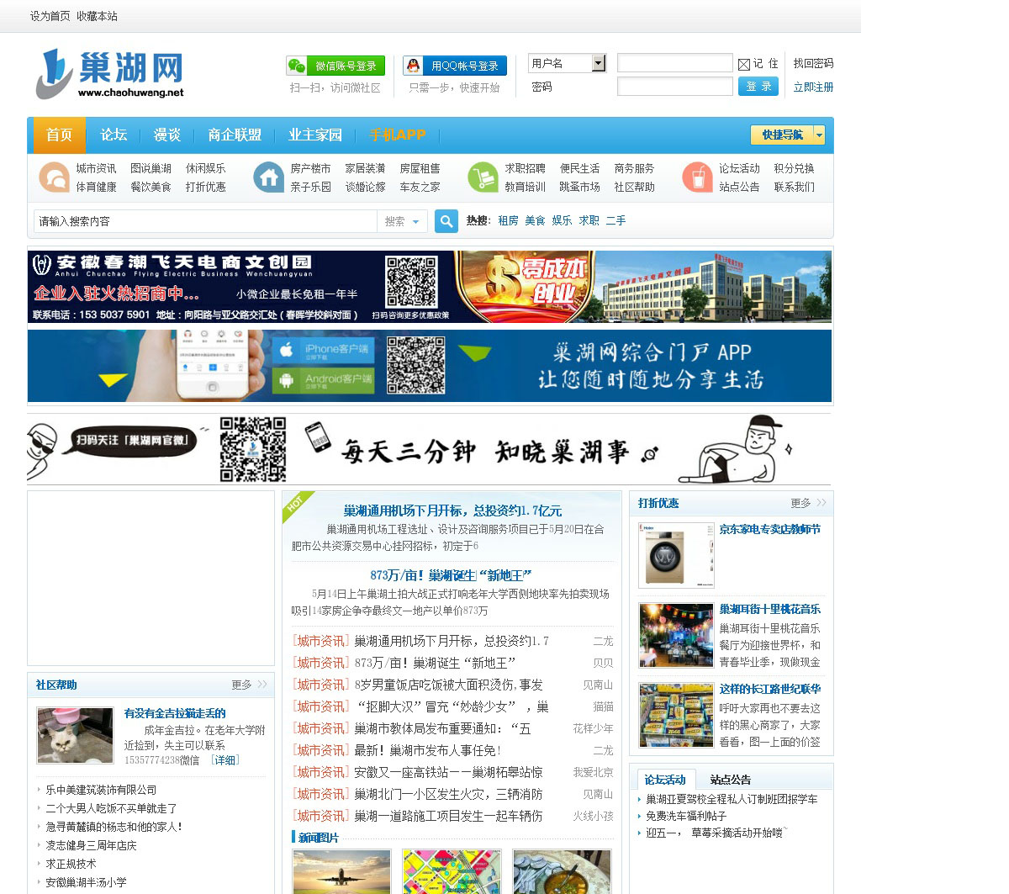Screen dimensions: 1009x894
Task: Click the 找回密码 link
Action: 813,63
